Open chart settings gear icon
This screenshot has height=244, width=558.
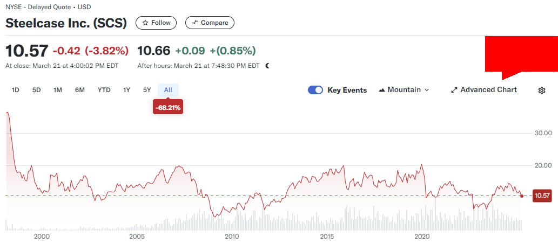coord(542,90)
